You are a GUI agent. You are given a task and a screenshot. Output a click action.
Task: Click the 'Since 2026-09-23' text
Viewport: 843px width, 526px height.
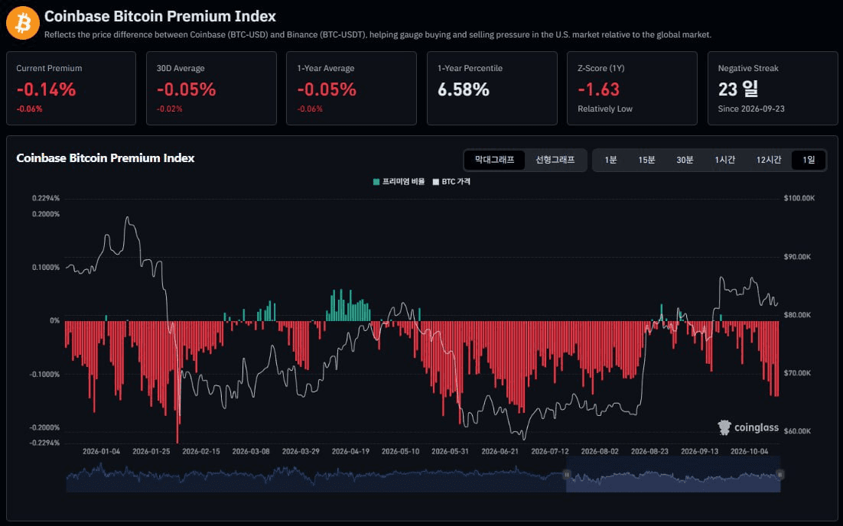coord(751,109)
